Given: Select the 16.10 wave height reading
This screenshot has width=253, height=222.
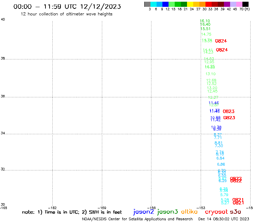Looking at the screenshot, I should point(205,21).
